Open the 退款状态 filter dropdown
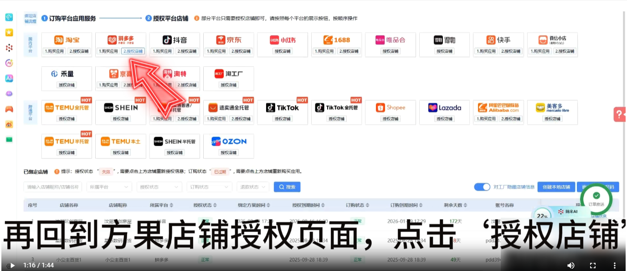Screen dimensions: 627x271 (253, 187)
